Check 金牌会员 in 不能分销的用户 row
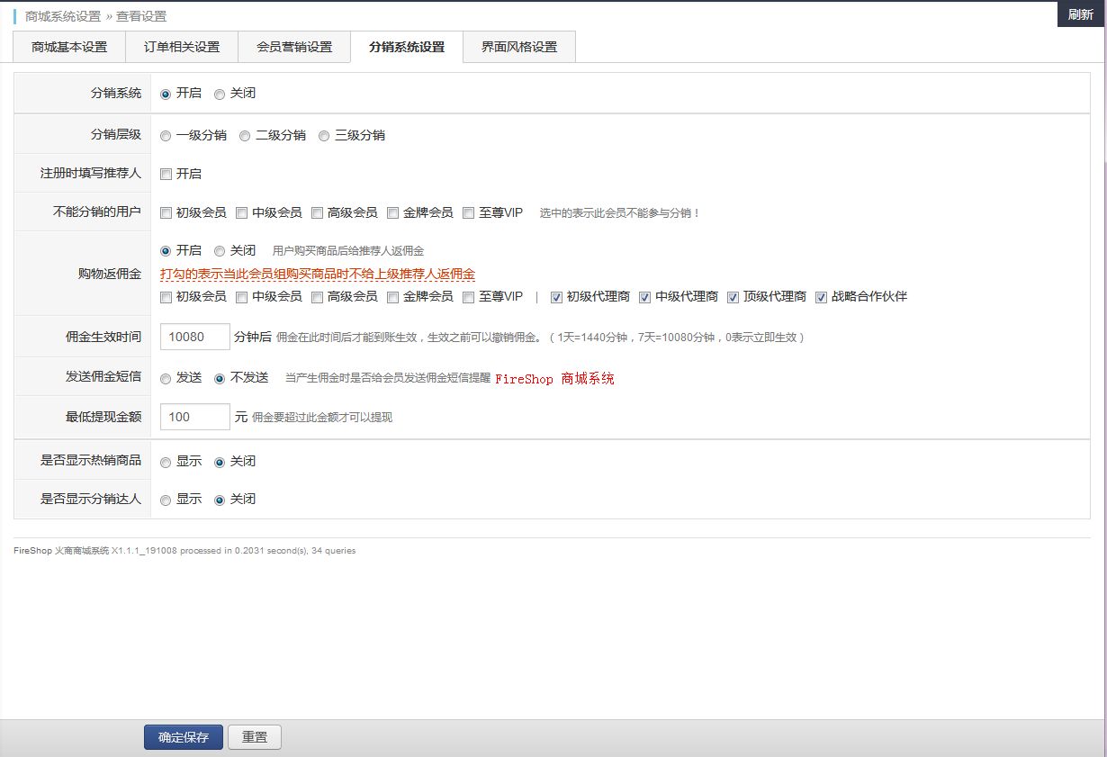 [x=392, y=213]
